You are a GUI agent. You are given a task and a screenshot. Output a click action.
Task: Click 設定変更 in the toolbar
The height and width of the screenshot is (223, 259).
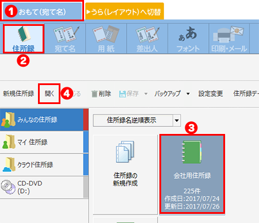[211, 94]
